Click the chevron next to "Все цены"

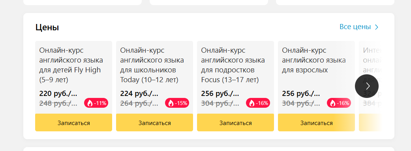click(x=377, y=27)
